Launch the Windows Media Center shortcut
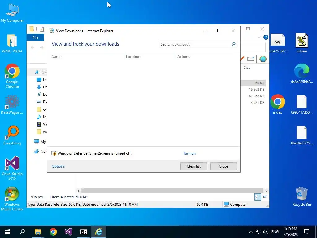This screenshot has height=238, width=317. coord(12,199)
